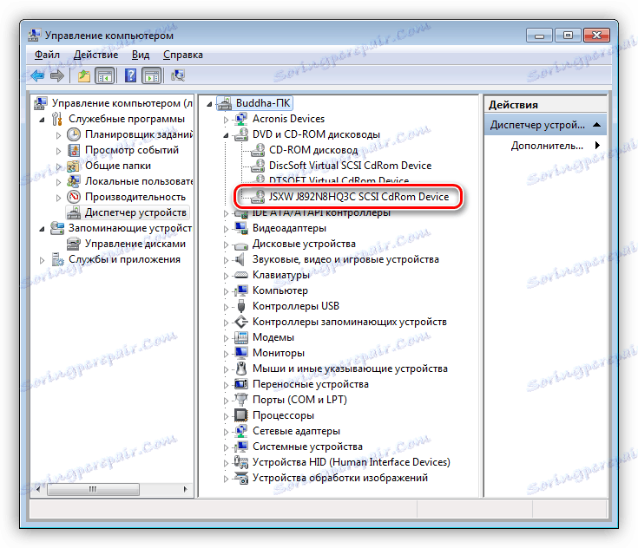The height and width of the screenshot is (548, 638).
Task: Expand the Службы и приложения node
Action: pyautogui.click(x=42, y=260)
